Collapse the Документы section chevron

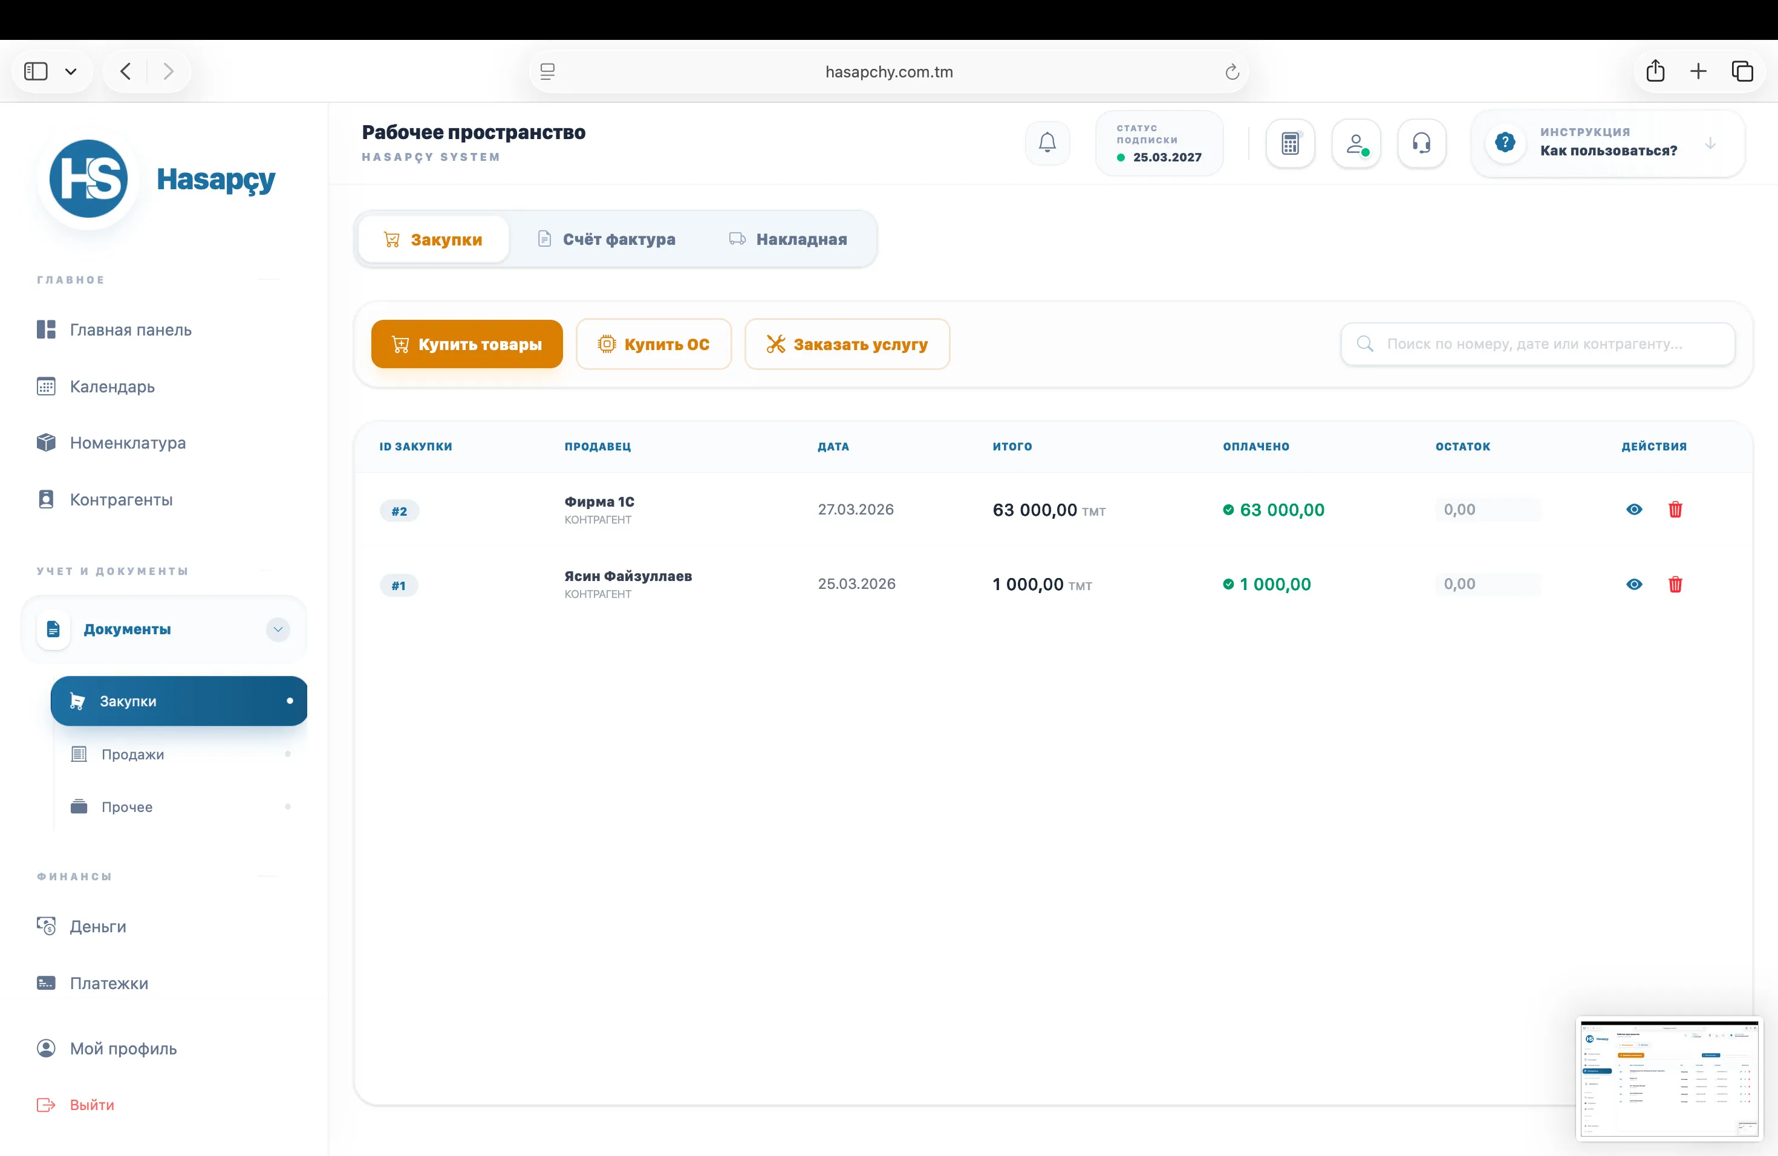tap(278, 629)
